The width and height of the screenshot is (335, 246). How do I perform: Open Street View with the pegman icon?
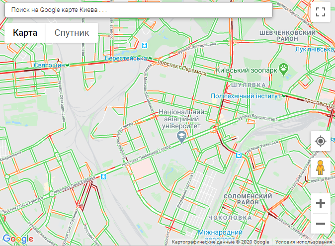321,167
